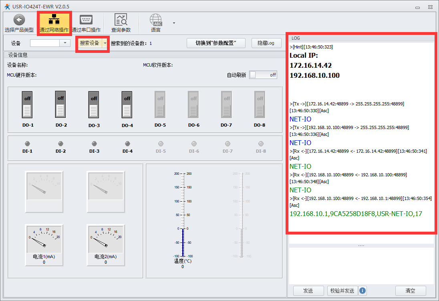This screenshot has height=301, width=439.
Task: Click the 192.168.10.100 local IP text
Action: tap(314, 75)
